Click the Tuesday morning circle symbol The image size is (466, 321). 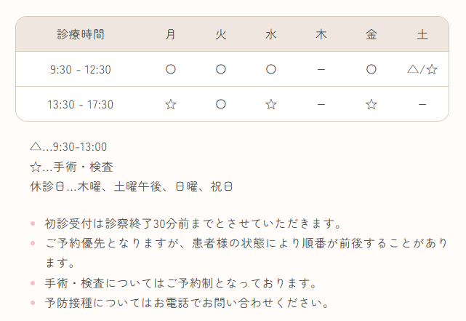(221, 70)
